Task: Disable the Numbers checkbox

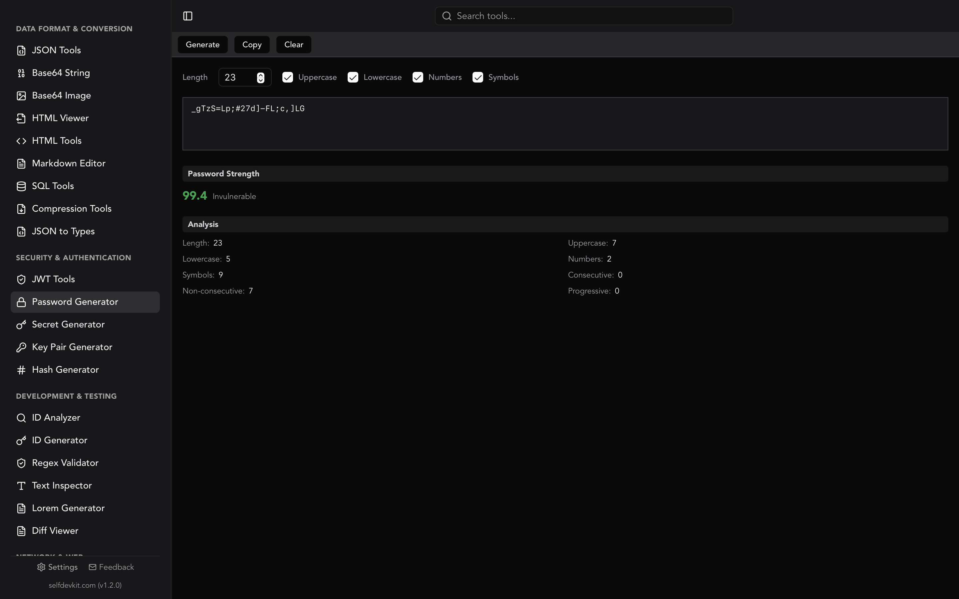Action: click(x=418, y=77)
